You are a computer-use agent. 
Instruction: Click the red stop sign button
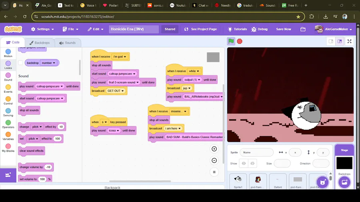[240, 41]
